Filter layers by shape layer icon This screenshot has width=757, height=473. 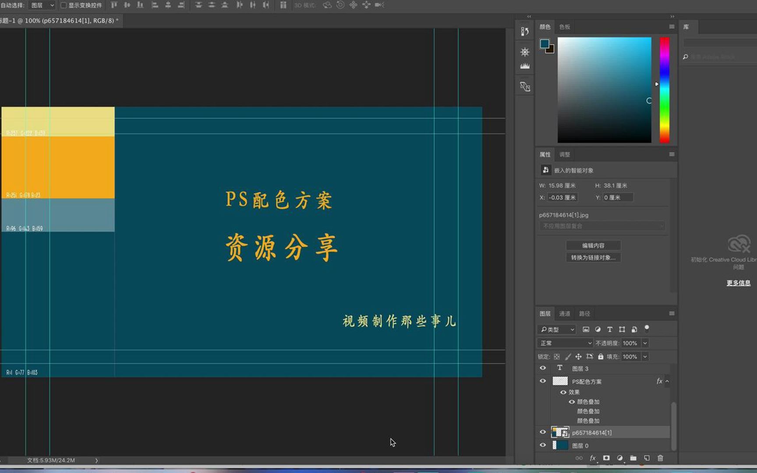[622, 329]
